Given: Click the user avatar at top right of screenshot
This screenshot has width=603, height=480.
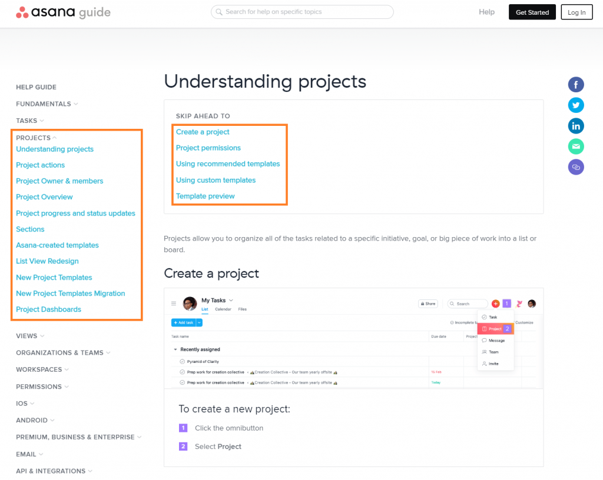Looking at the screenshot, I should [532, 304].
